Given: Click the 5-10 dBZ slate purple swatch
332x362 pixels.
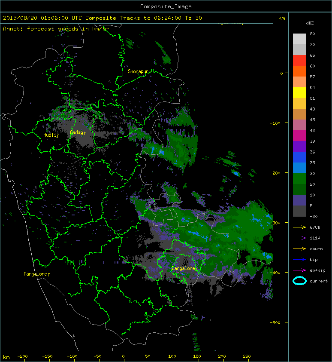Looking at the screenshot, I should tap(299, 200).
